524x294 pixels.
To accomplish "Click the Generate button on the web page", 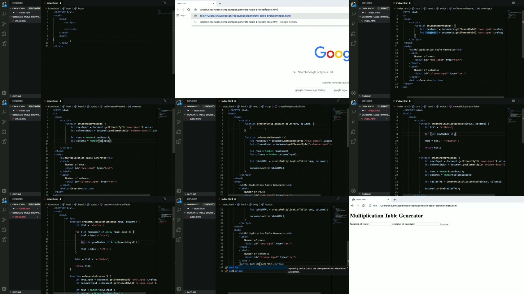I will click(444, 224).
